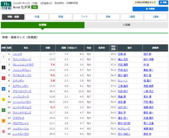This screenshot has height=138, width=169.
Task: Click the green GIII grade badge
Action: (34, 7)
